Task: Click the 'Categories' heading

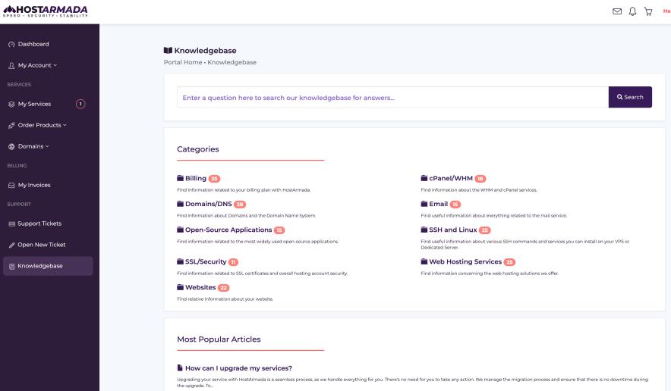Action: coord(197,149)
